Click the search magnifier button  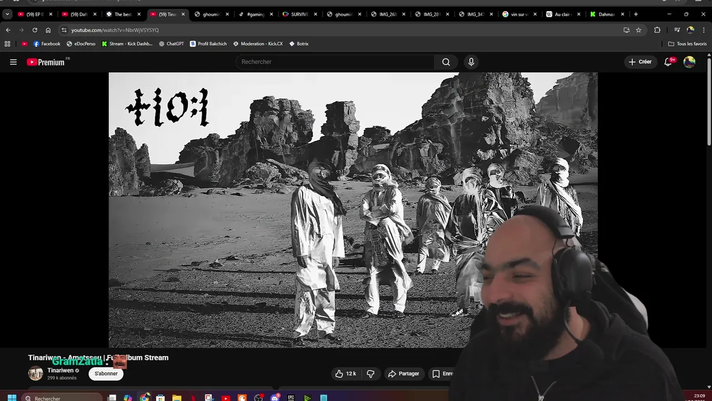[x=446, y=62]
